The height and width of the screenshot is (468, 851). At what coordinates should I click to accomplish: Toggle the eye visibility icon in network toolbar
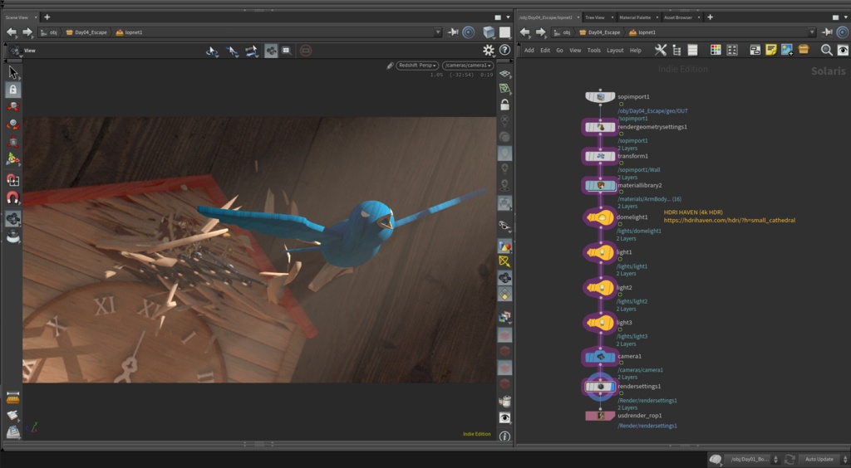(842, 50)
